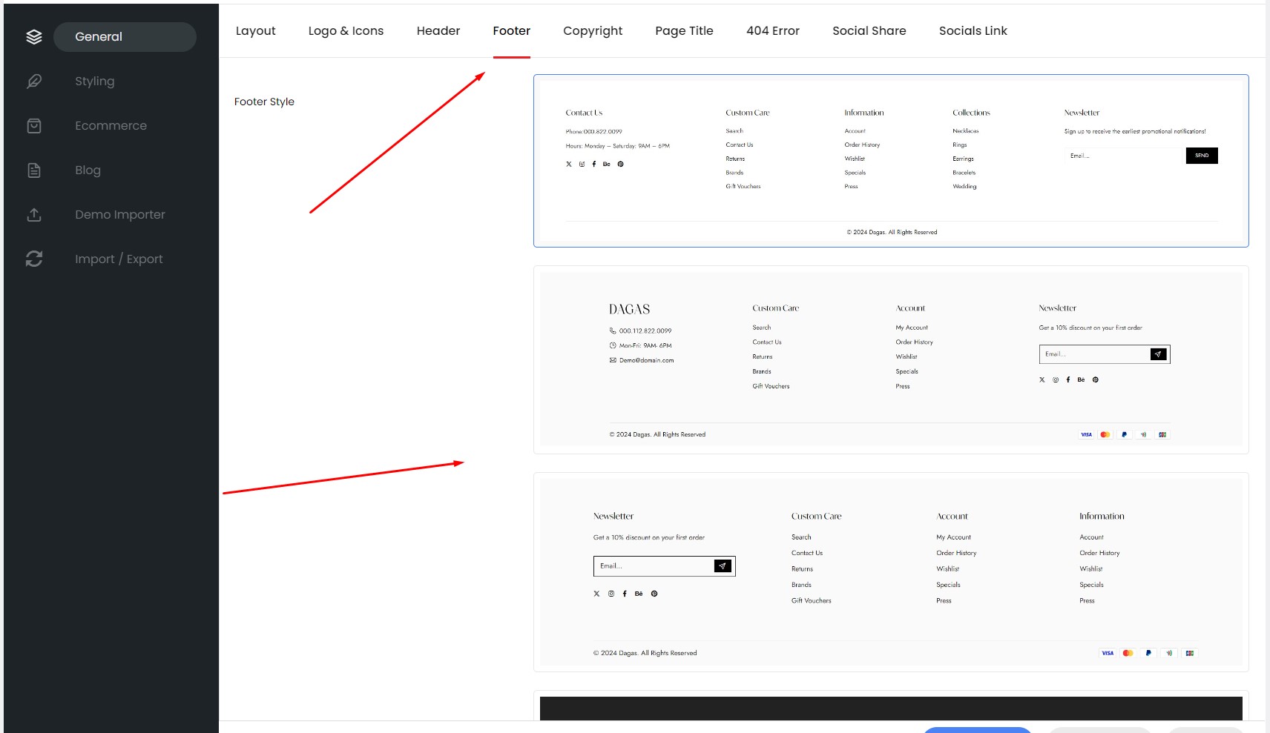
Task: Choose the footer style with DAGAS logo
Action: (890, 359)
